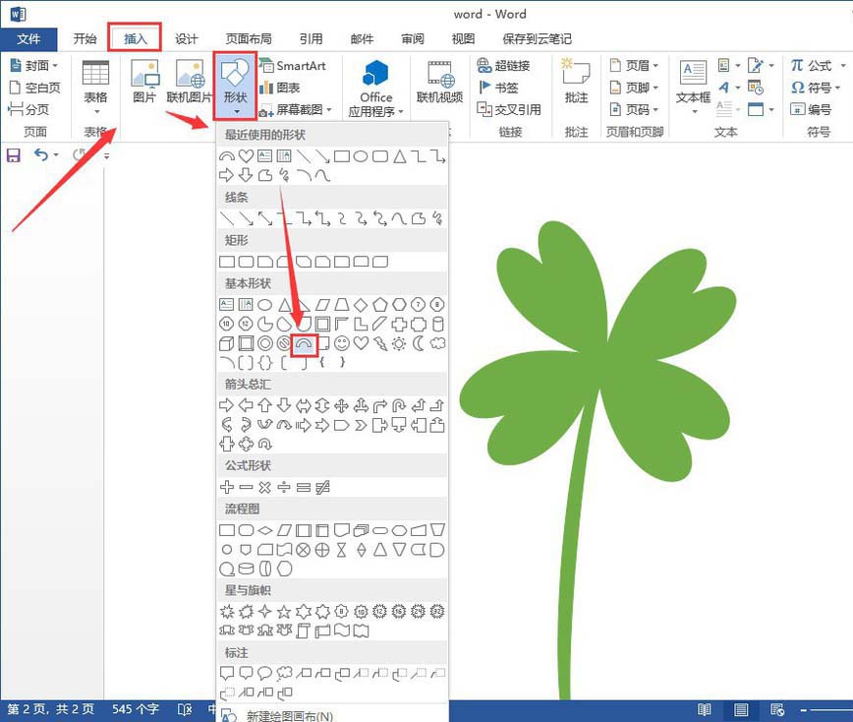Select the Cube shape in 基本形状

(x=226, y=343)
